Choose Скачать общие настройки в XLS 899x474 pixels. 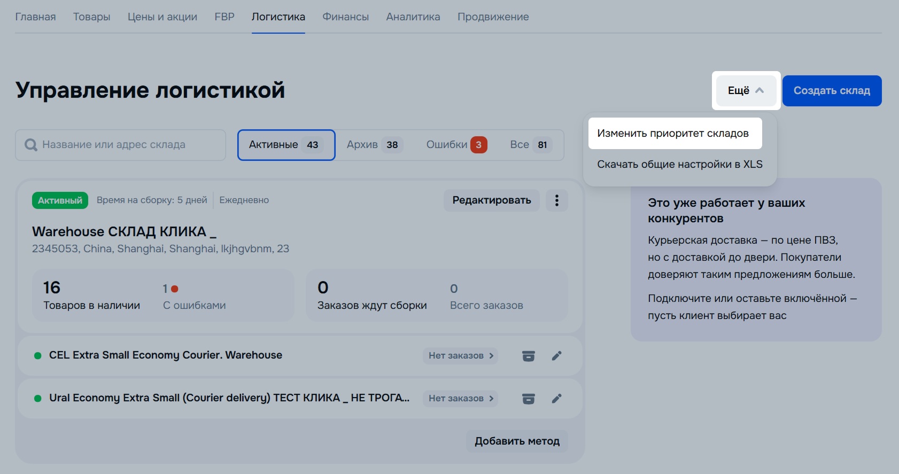coord(679,165)
